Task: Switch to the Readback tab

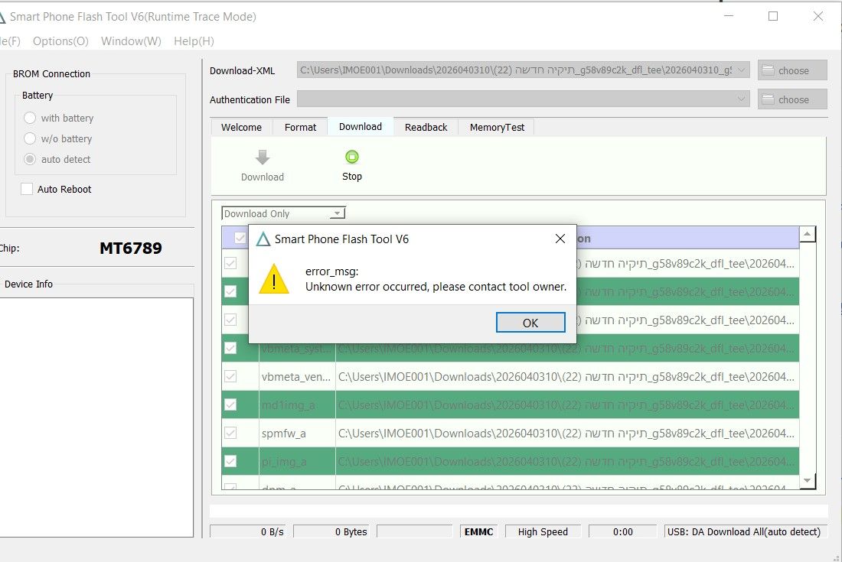Action: pyautogui.click(x=426, y=127)
